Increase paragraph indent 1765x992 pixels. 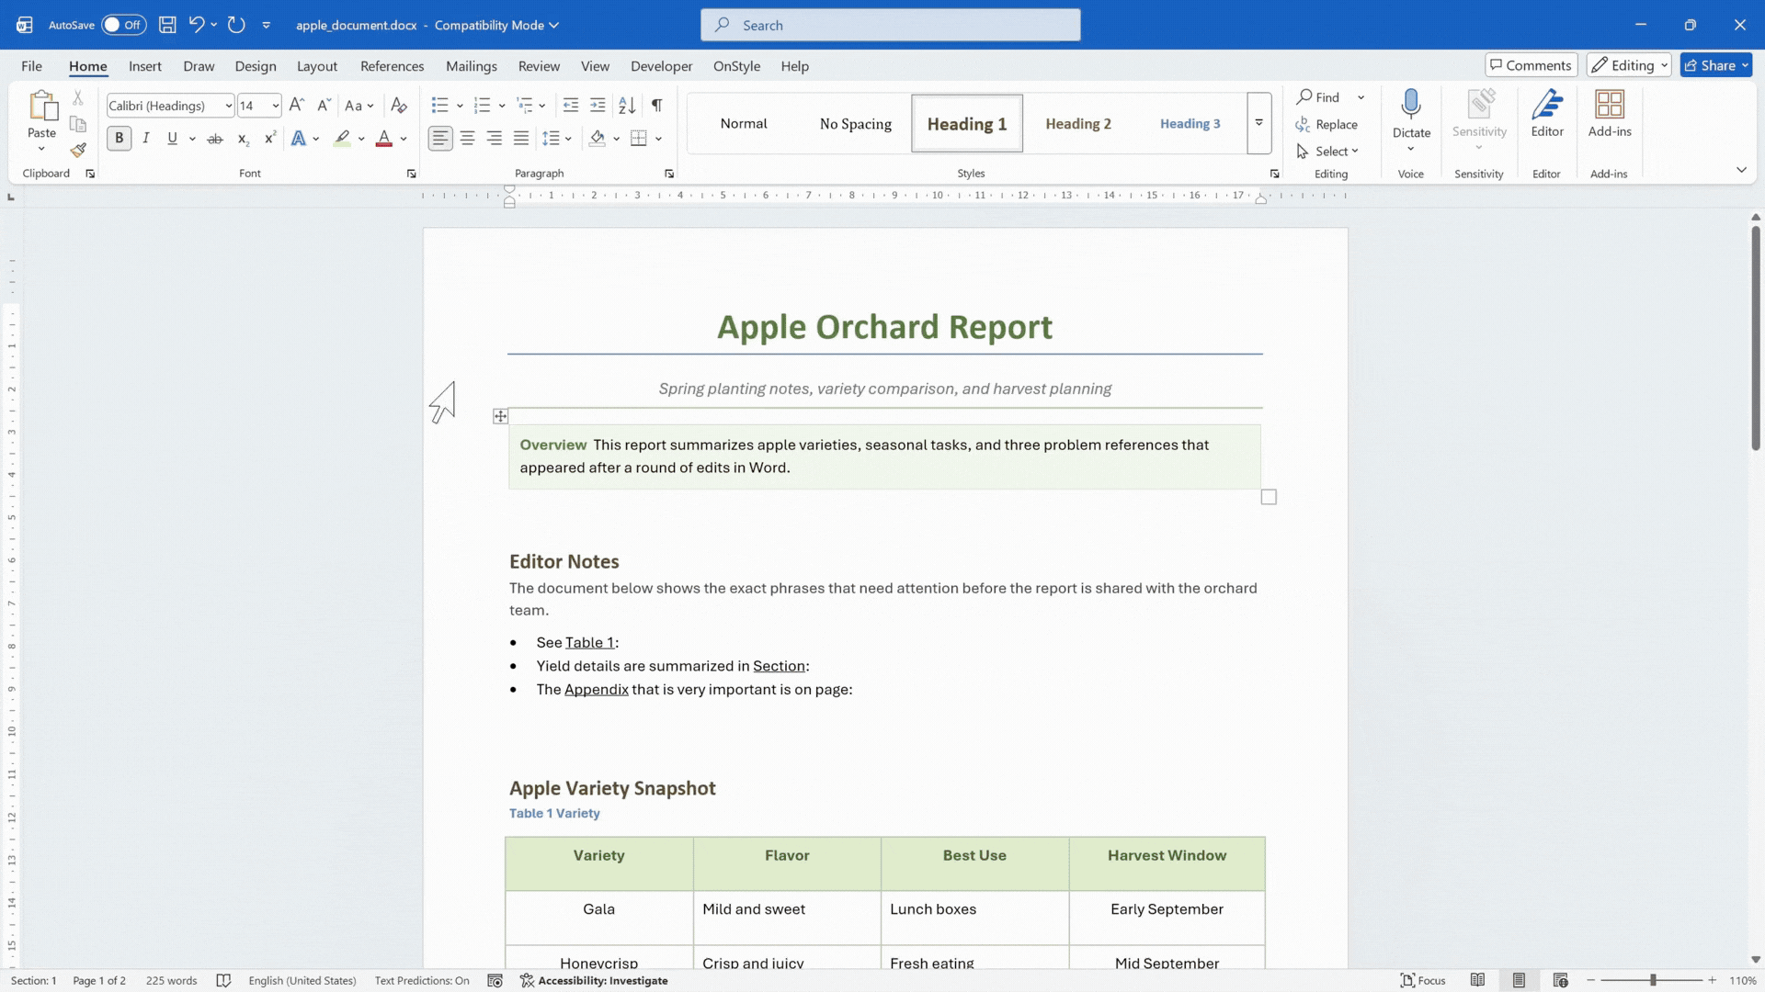(598, 106)
